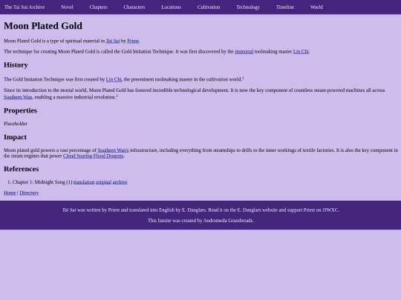Click the 'Andromeda Grassbreads' footer credit line
Screen dimensions: 401x300
pyautogui.click(x=200, y=221)
